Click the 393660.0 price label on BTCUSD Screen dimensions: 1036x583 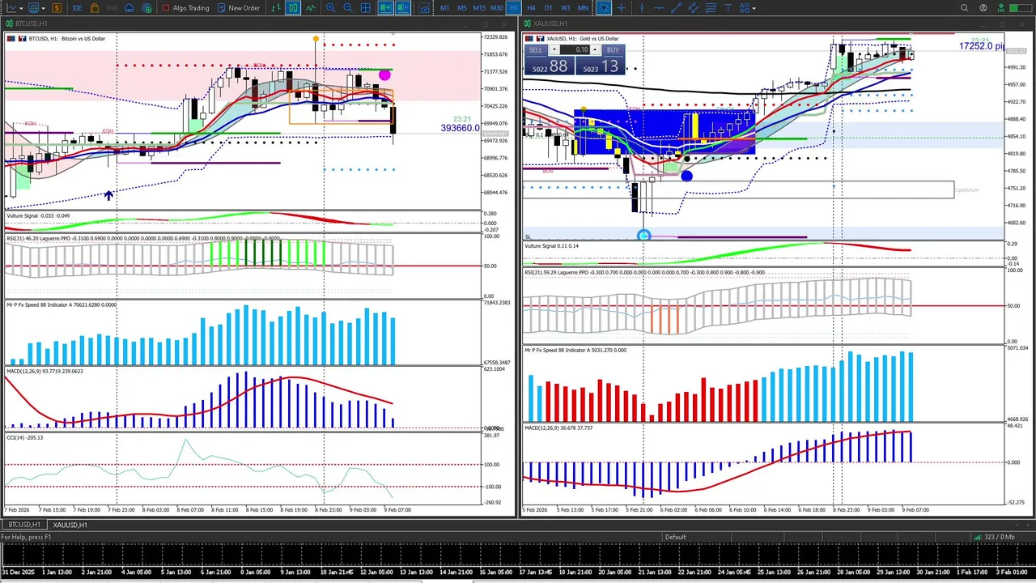[460, 128]
